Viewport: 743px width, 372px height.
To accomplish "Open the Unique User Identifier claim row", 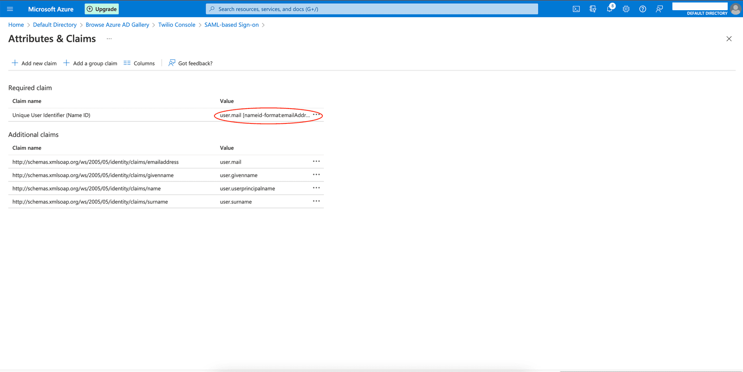I will tap(51, 115).
